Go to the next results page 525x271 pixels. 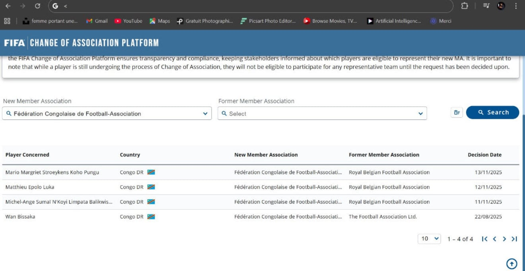coord(504,239)
